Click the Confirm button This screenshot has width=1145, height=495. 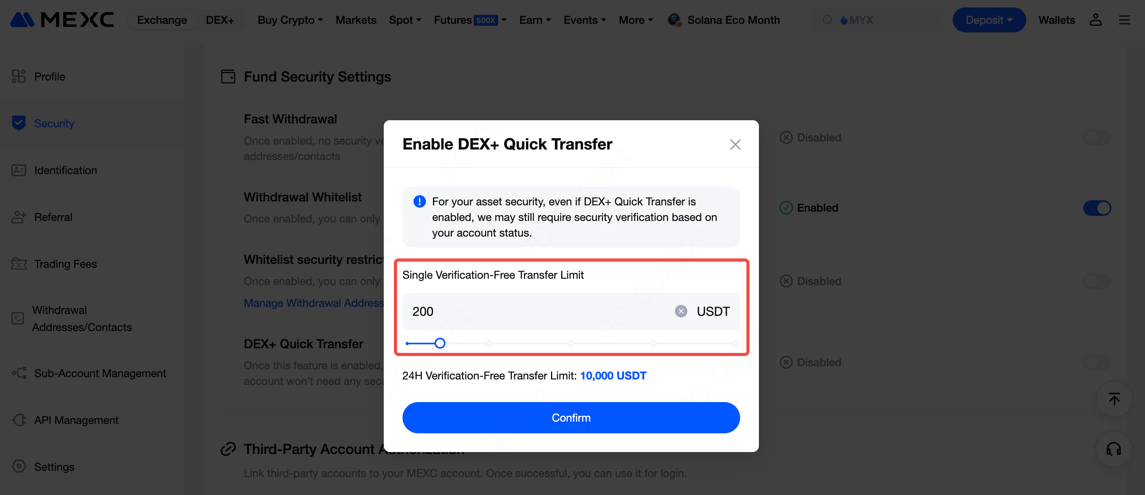tap(571, 417)
